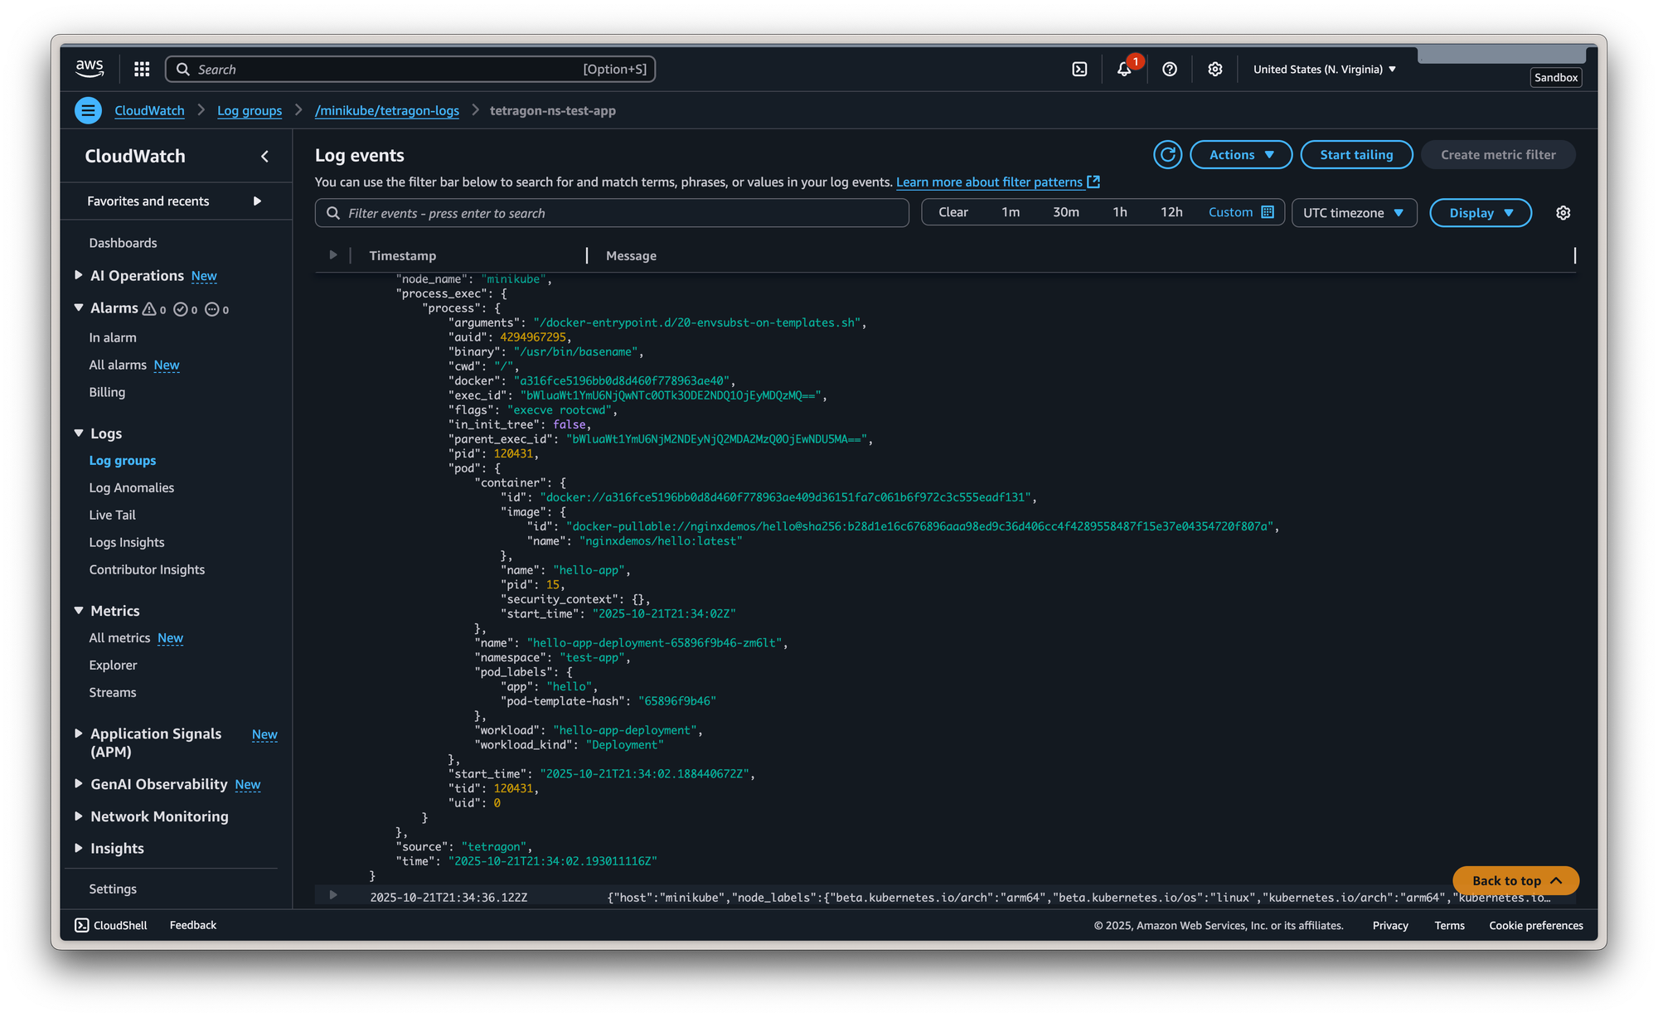Refresh the log events list
Screen dimensions: 1658x1017
(x=1167, y=154)
